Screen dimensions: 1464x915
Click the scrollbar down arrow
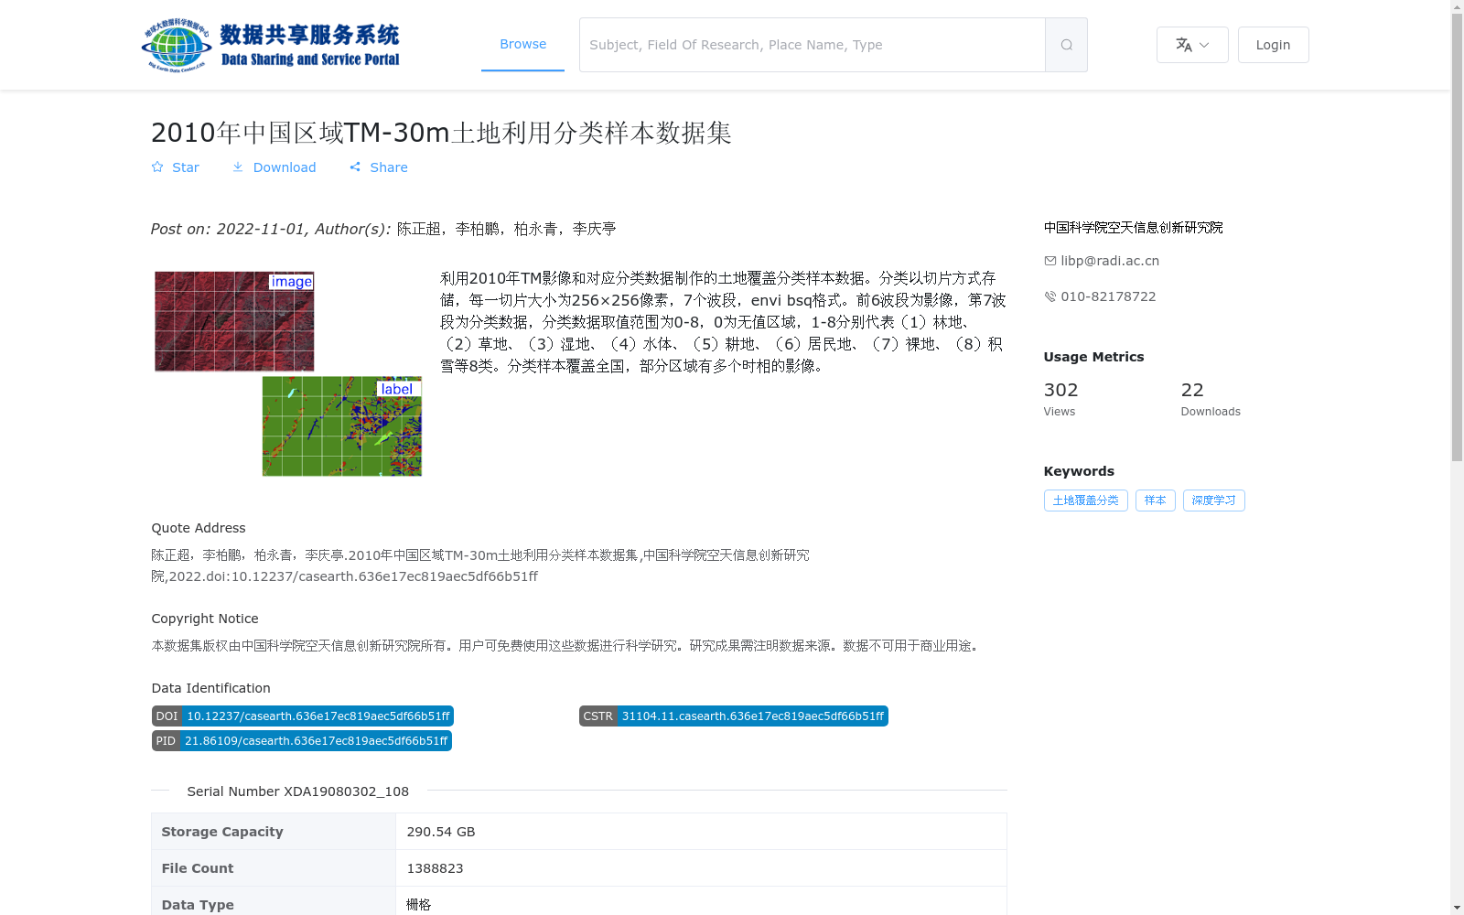(x=1457, y=908)
